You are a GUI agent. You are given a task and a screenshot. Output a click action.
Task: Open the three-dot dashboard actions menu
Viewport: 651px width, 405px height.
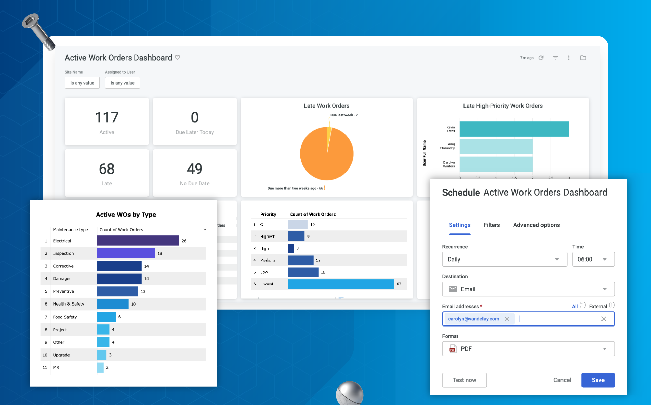pyautogui.click(x=569, y=58)
